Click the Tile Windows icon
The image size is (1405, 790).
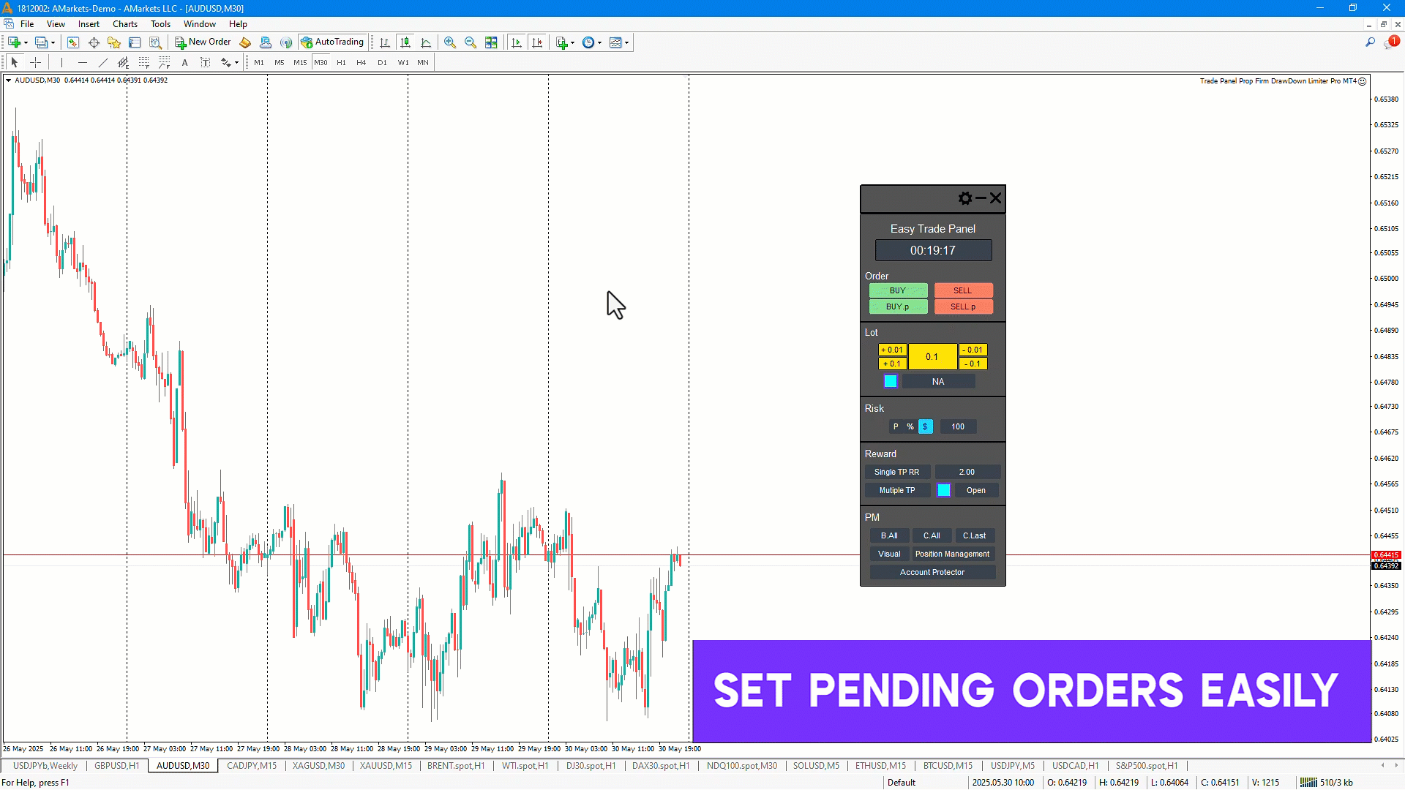[491, 42]
